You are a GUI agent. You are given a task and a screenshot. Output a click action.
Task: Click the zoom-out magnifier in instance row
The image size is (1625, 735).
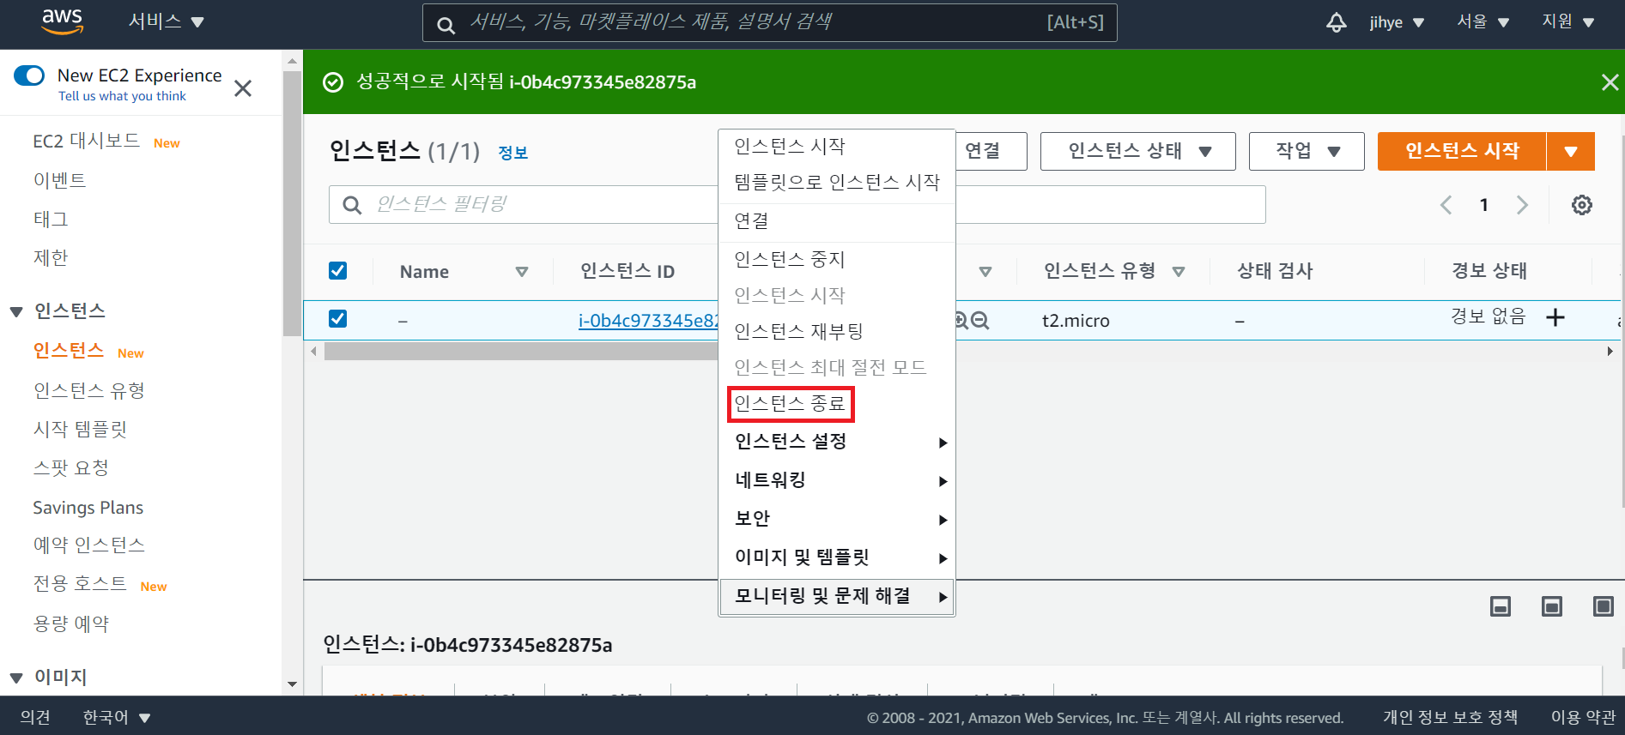[980, 321]
